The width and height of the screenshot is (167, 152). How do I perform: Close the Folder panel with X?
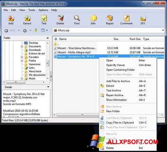point(48,38)
